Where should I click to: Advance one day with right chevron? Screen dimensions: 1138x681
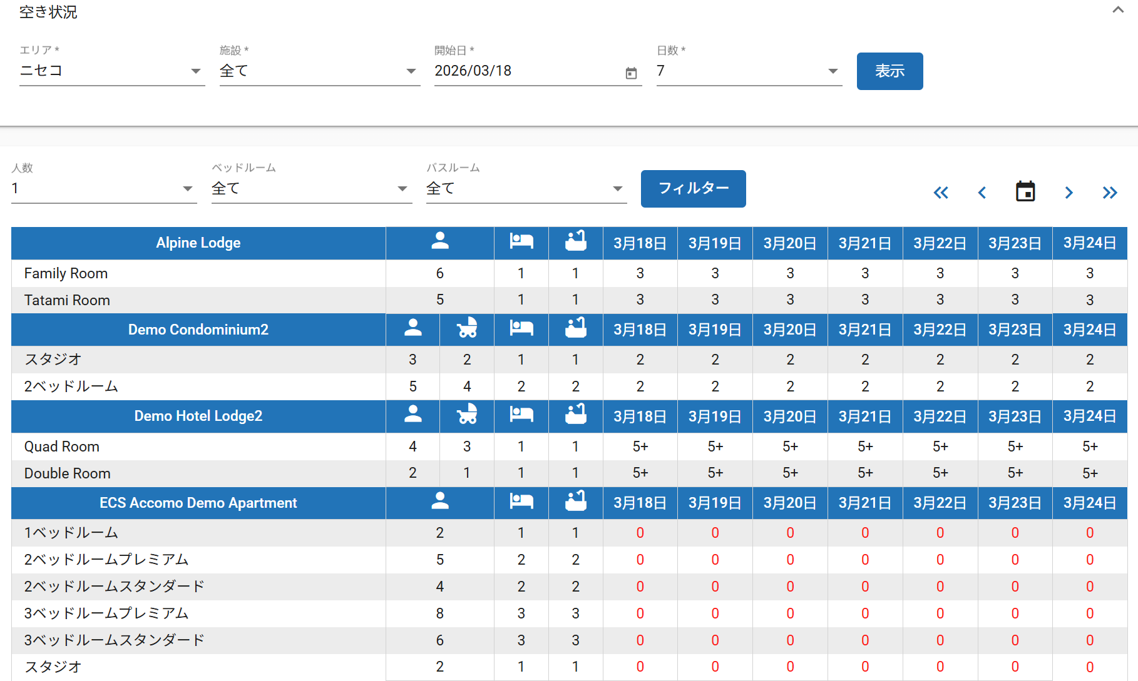pyautogui.click(x=1069, y=193)
